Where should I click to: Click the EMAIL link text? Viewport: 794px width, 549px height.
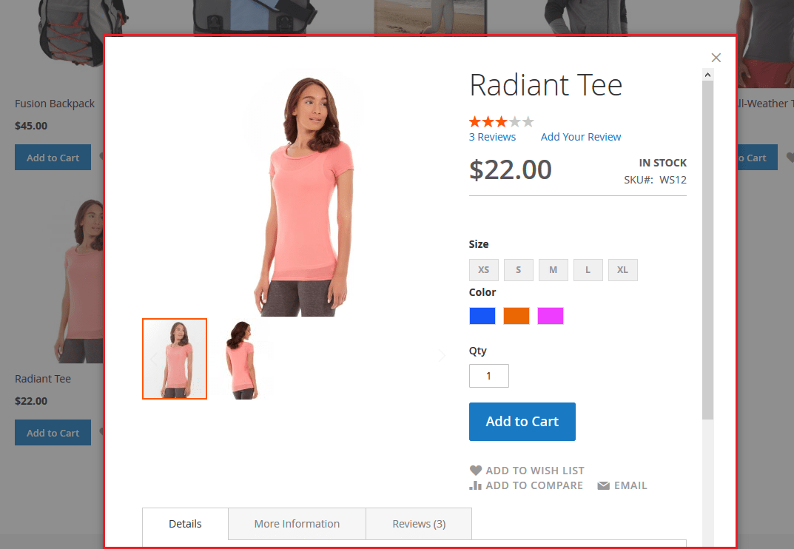click(630, 485)
